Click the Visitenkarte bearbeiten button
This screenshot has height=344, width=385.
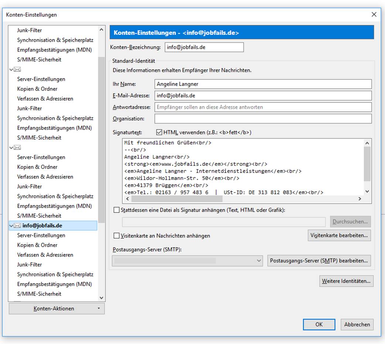point(339,236)
